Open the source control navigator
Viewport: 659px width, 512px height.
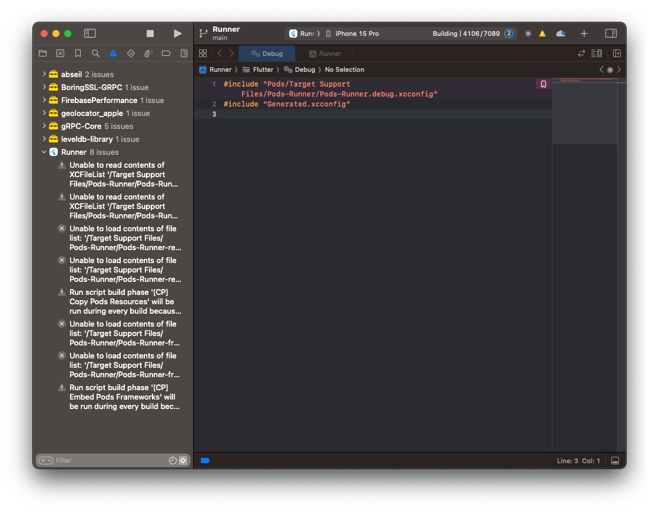tap(61, 54)
